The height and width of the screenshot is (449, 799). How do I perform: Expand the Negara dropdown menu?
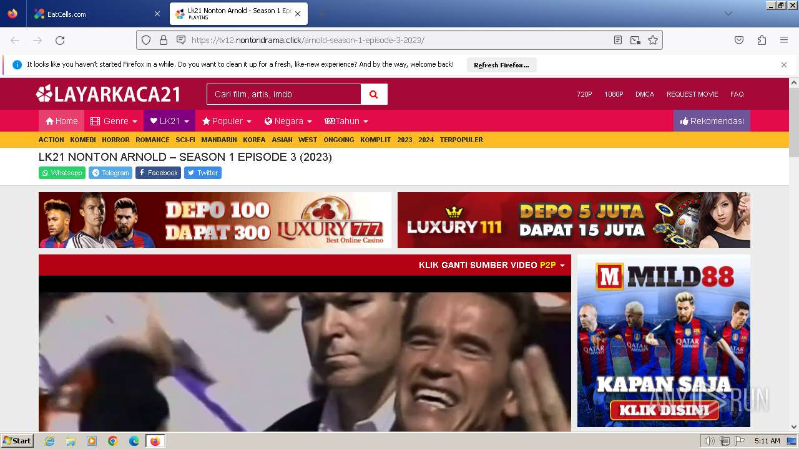click(288, 121)
